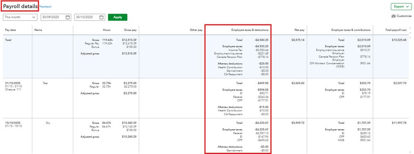Click total net pay $8,575.14
The image size is (414, 154).
(x=298, y=40)
